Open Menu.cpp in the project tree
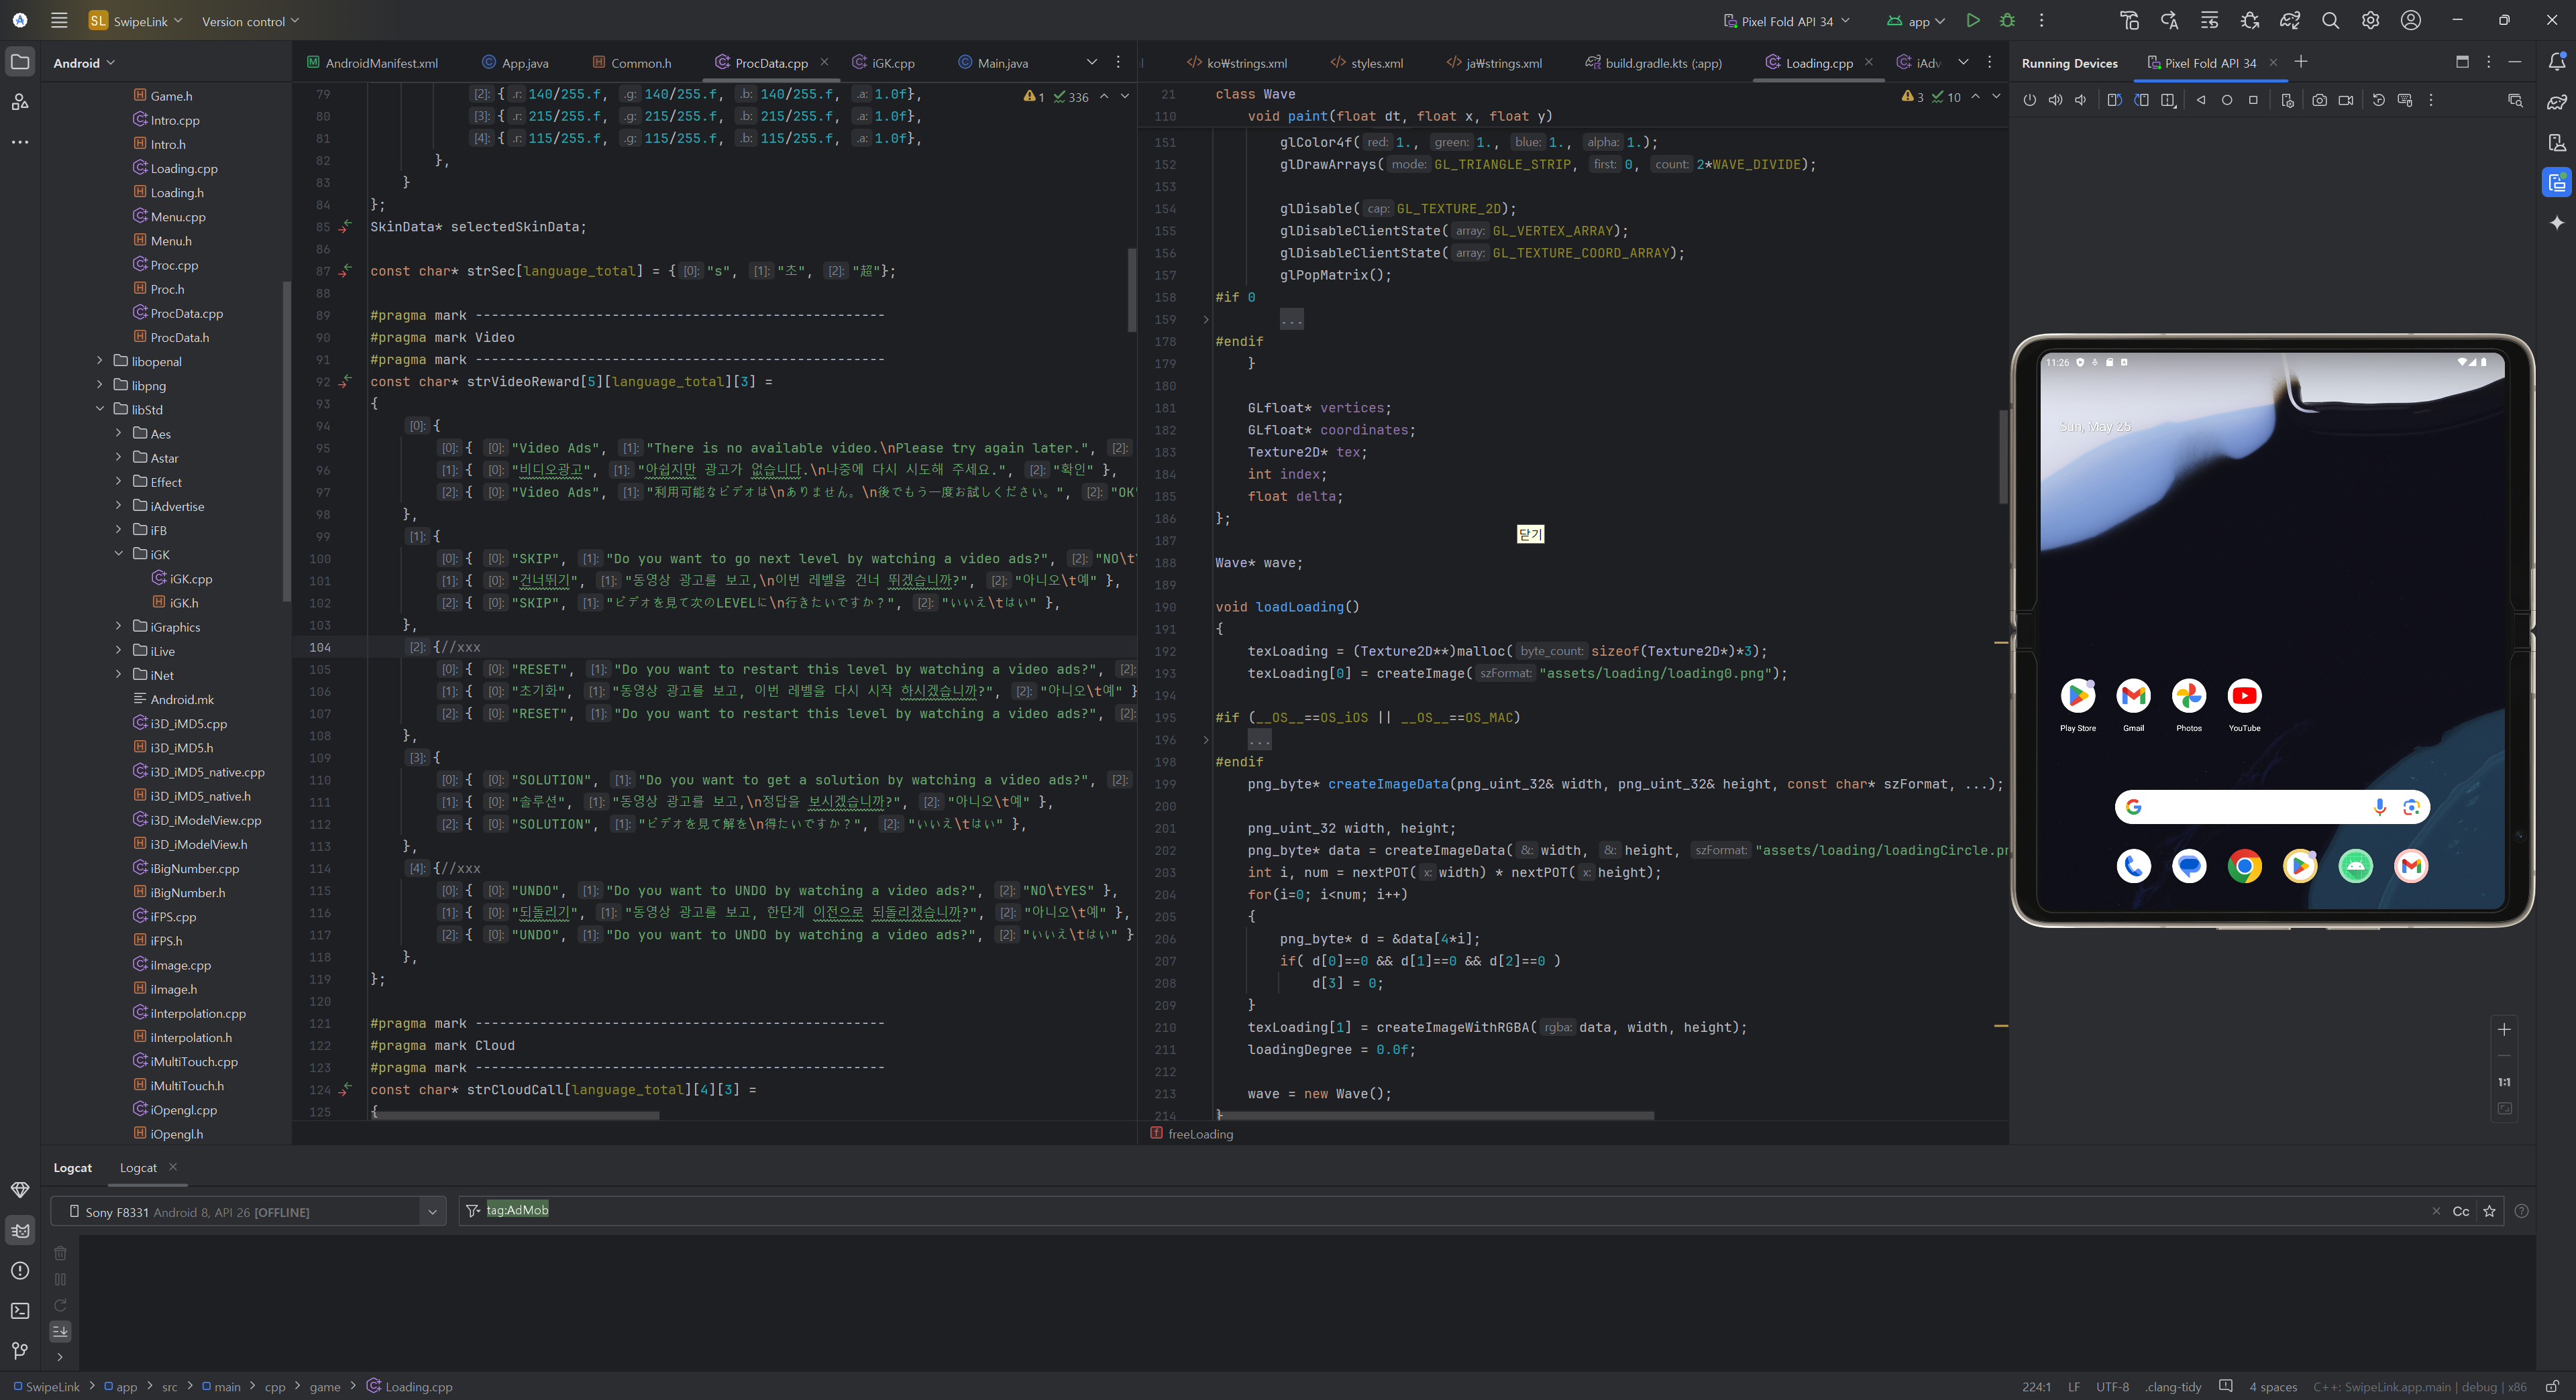Image resolution: width=2576 pixels, height=1400 pixels. pos(178,217)
